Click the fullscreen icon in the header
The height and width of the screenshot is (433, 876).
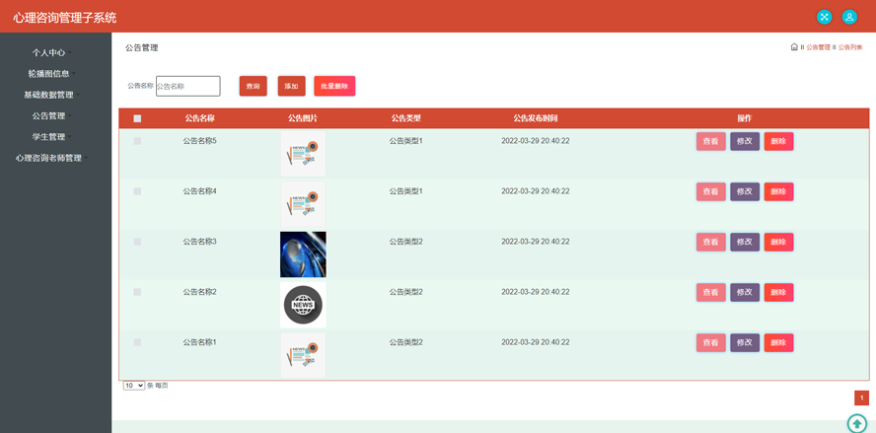tap(824, 17)
